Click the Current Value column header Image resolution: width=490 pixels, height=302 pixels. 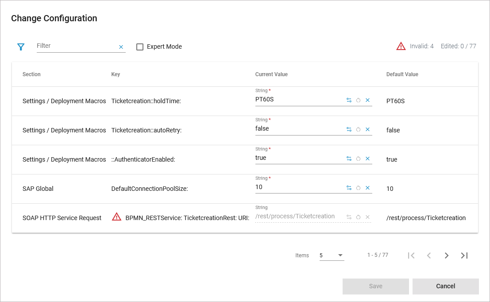271,74
